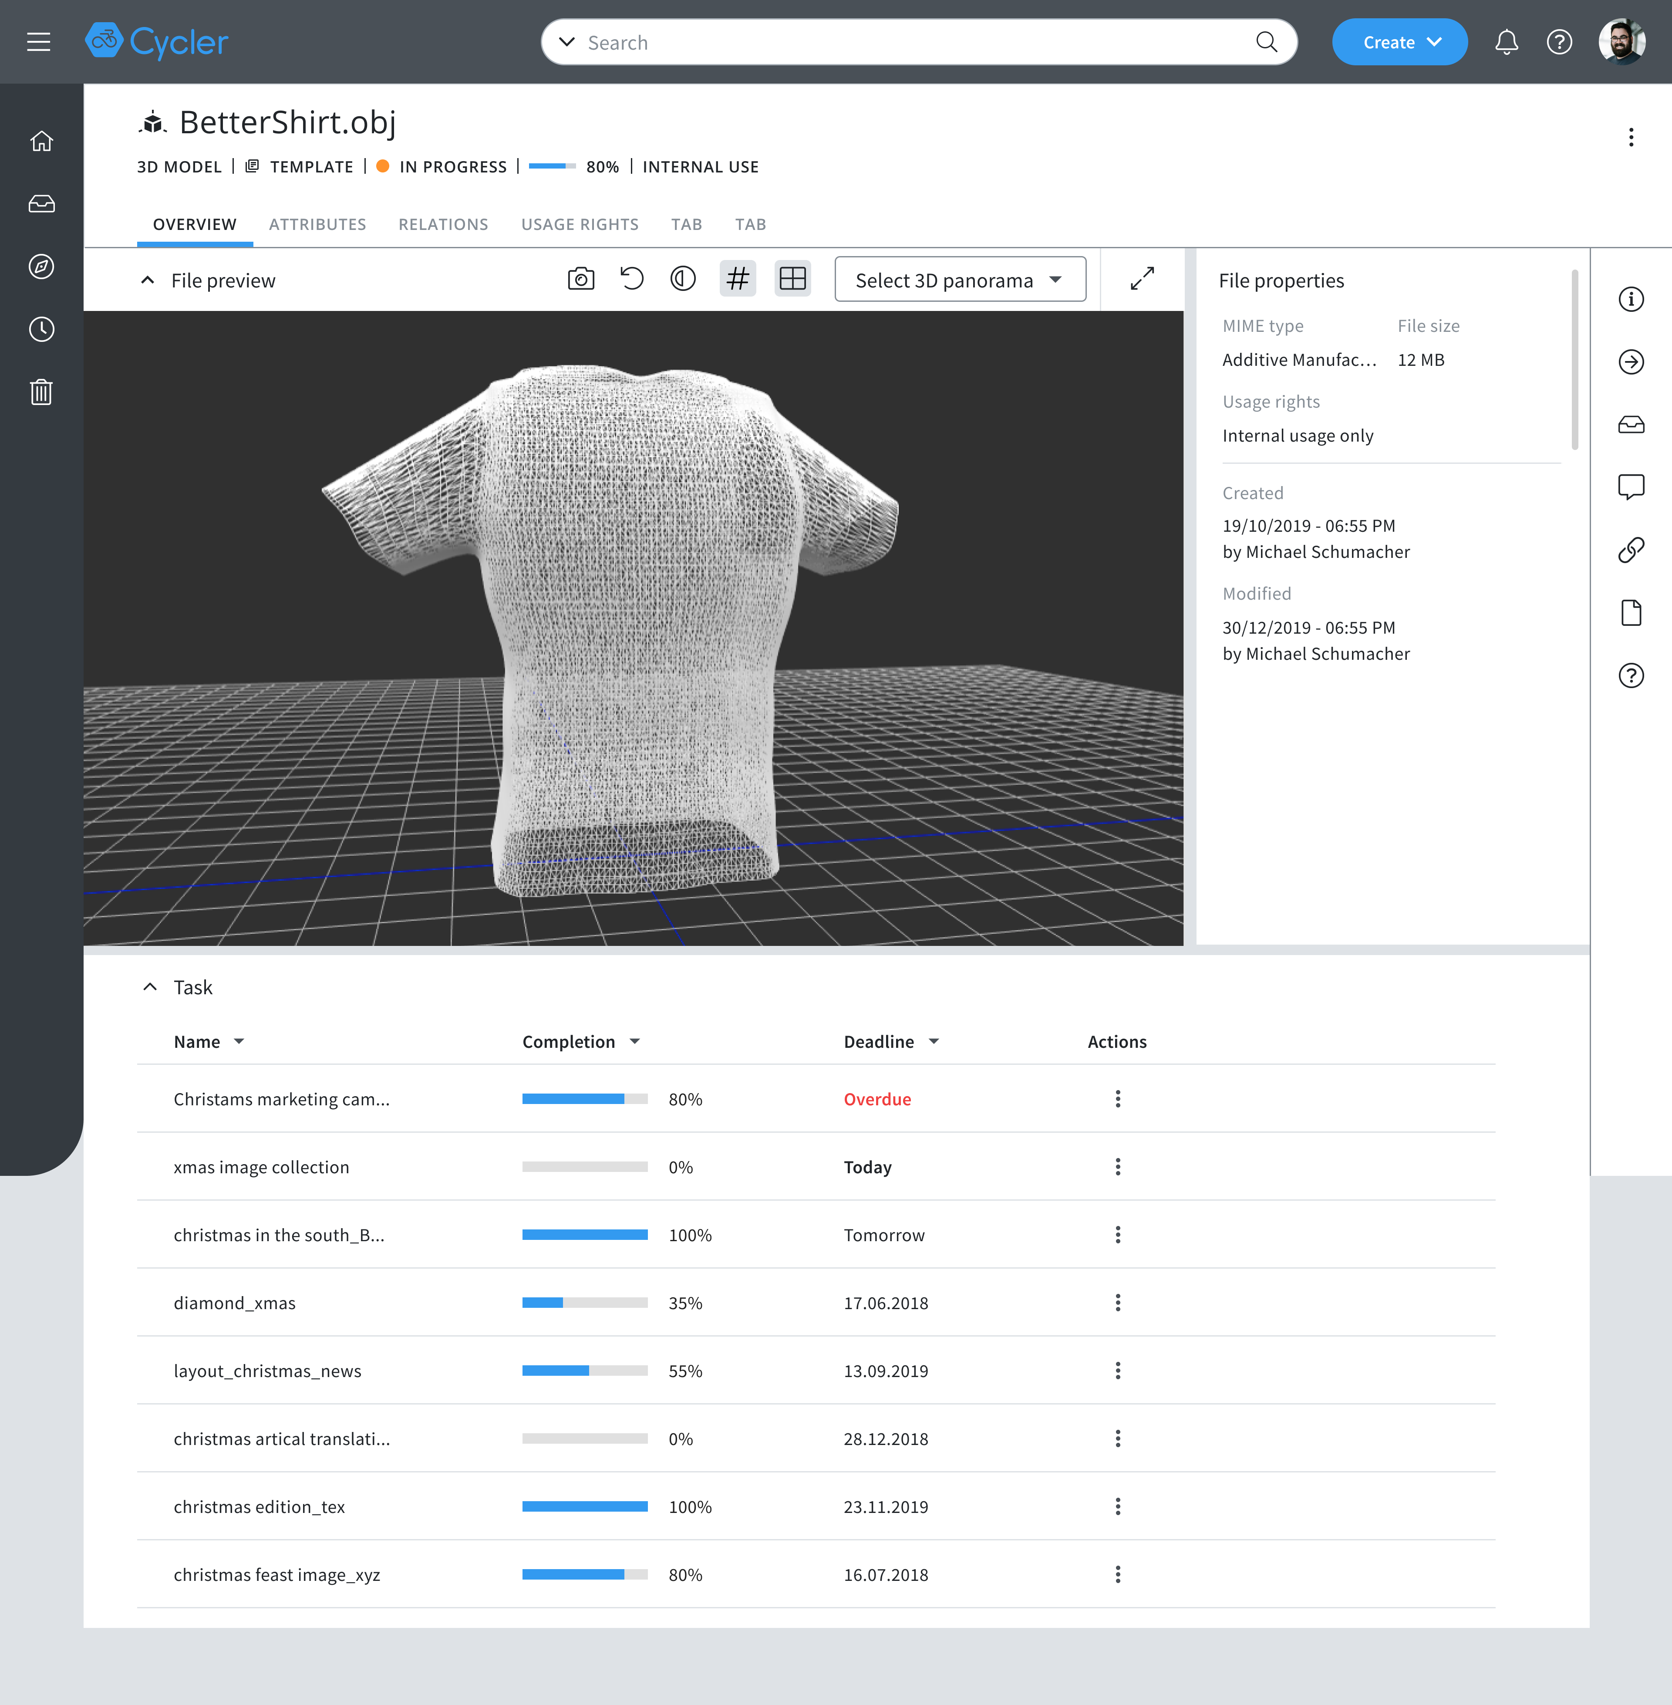The image size is (1672, 1705).
Task: Collapse the Task section
Action: pyautogui.click(x=150, y=986)
